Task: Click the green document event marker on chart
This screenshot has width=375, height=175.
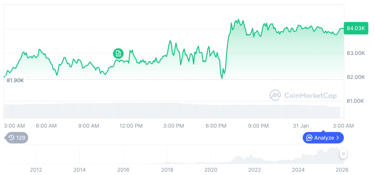Action: 118,54
